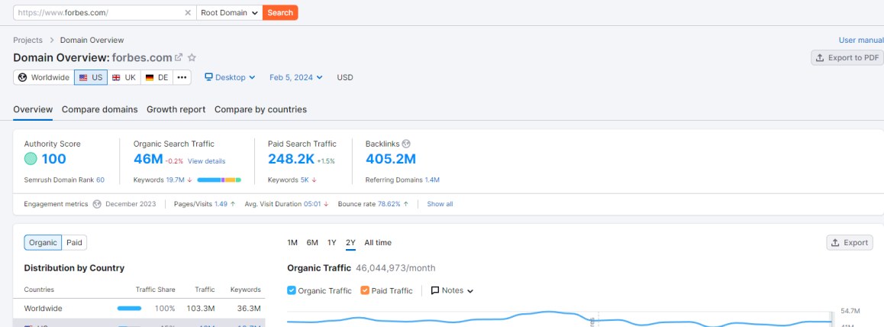Click paid Keywords 5K value
Viewport: 884px width, 327px height.
pos(305,180)
